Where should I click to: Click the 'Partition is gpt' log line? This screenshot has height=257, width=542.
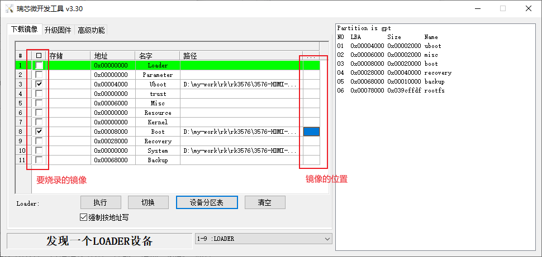click(x=364, y=28)
